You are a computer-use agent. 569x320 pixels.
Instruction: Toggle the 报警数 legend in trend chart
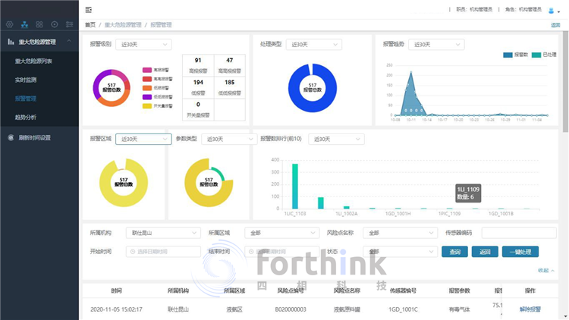514,55
